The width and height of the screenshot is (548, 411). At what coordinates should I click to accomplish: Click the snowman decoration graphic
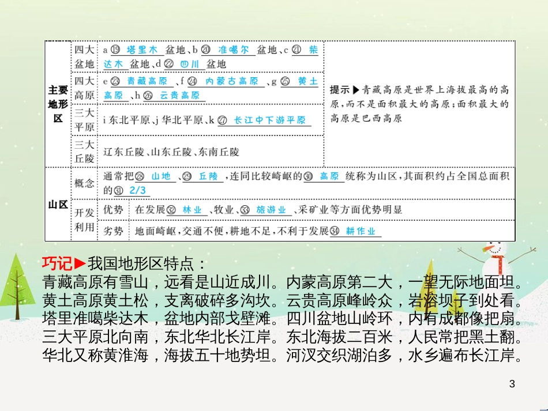click(x=495, y=261)
